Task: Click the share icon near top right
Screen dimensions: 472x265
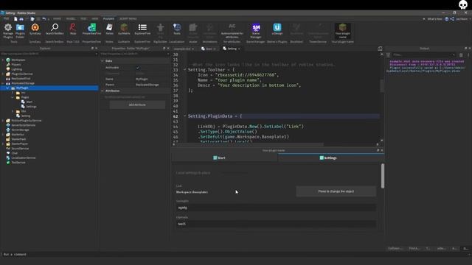Action: 452,18
